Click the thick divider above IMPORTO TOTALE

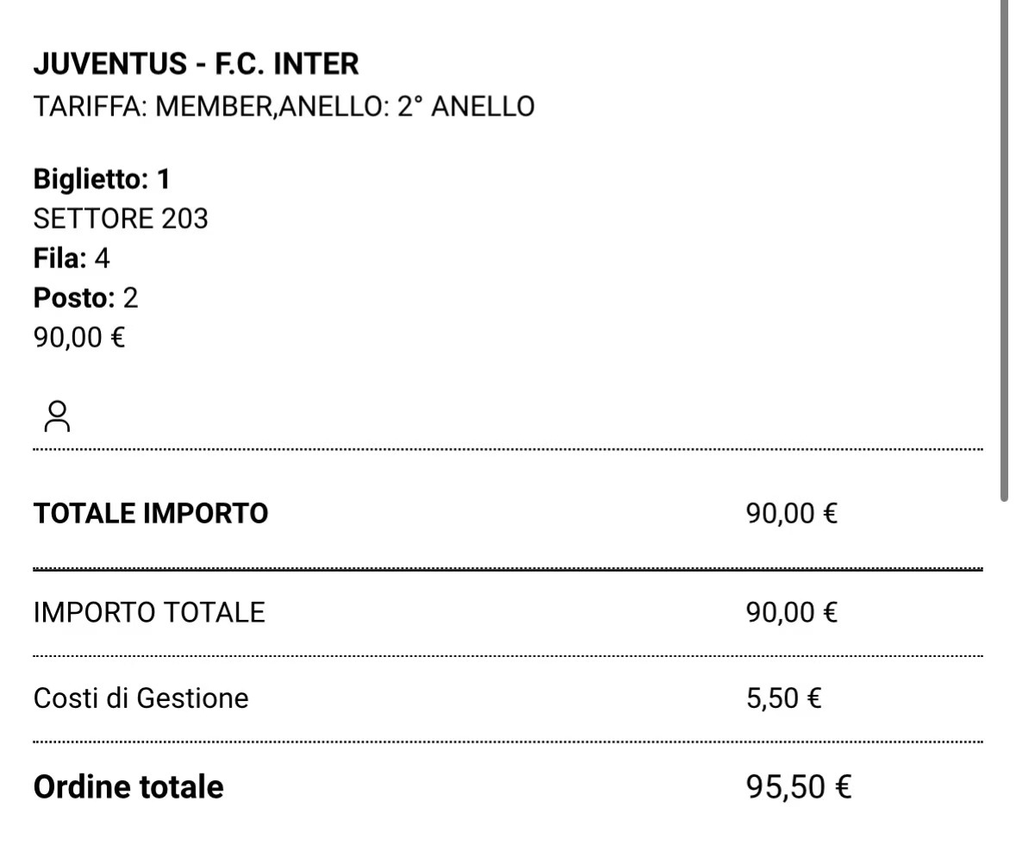[508, 569]
